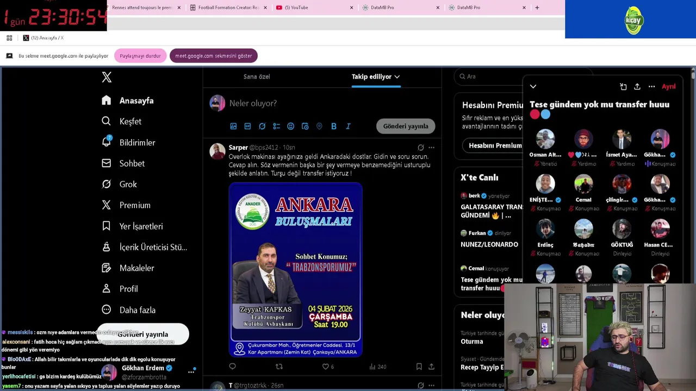Add location icon in composer
696x391 pixels.
click(319, 126)
